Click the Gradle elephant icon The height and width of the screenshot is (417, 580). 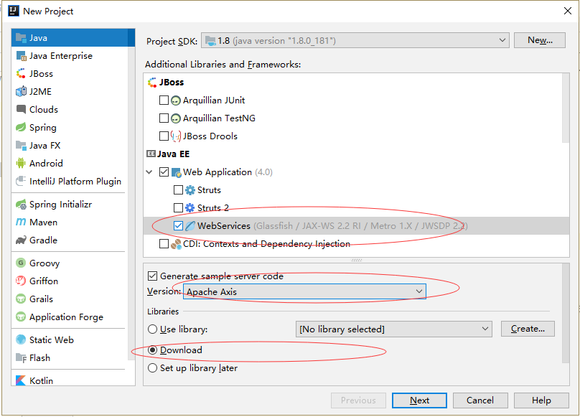coord(21,240)
